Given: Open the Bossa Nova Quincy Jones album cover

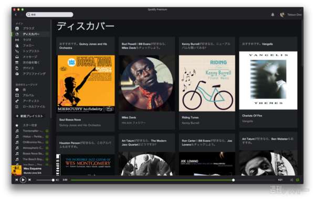Looking at the screenshot, I should click(86, 84).
